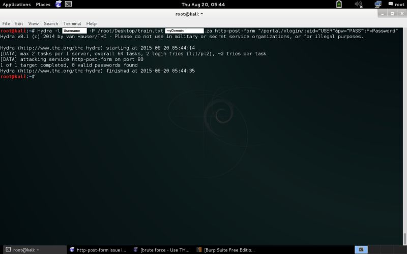Open the muted volume icon
This screenshot has width=407, height=254.
[x=359, y=4]
